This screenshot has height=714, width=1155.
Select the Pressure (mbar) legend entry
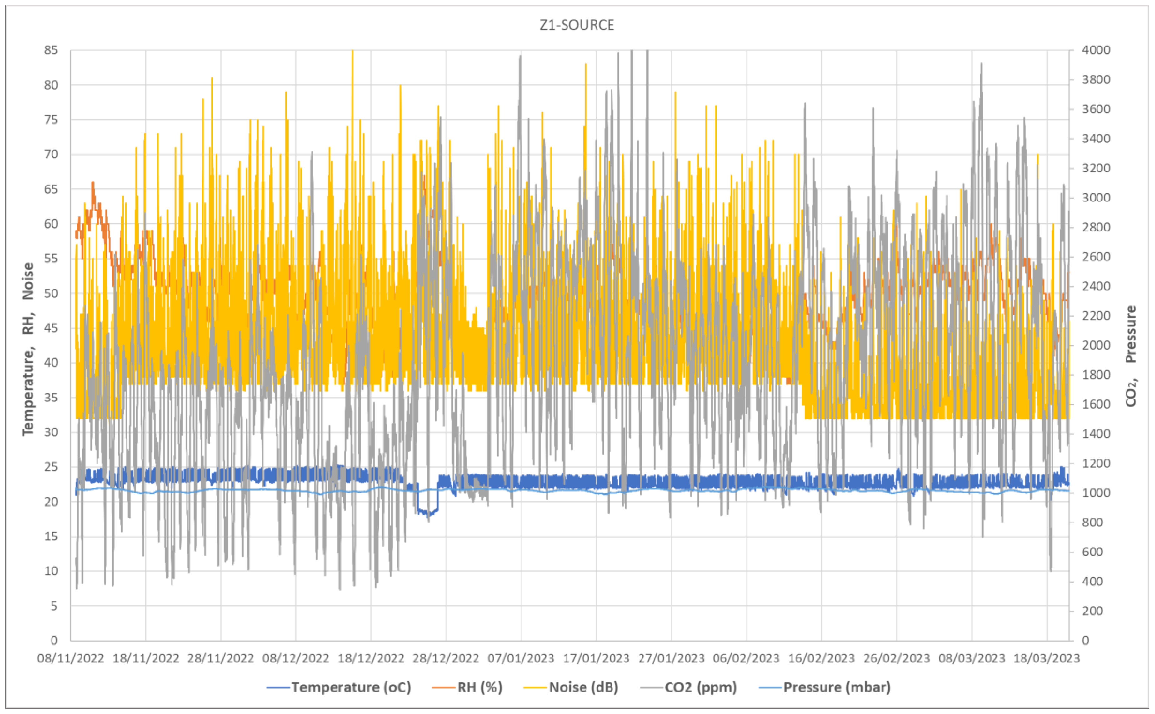pyautogui.click(x=837, y=687)
